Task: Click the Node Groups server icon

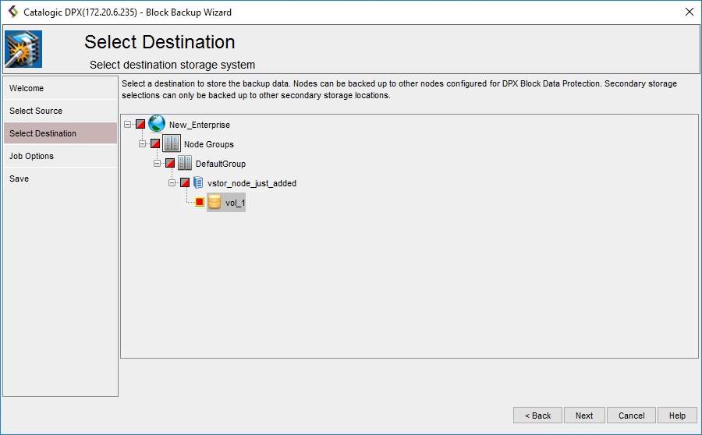Action: [x=172, y=143]
